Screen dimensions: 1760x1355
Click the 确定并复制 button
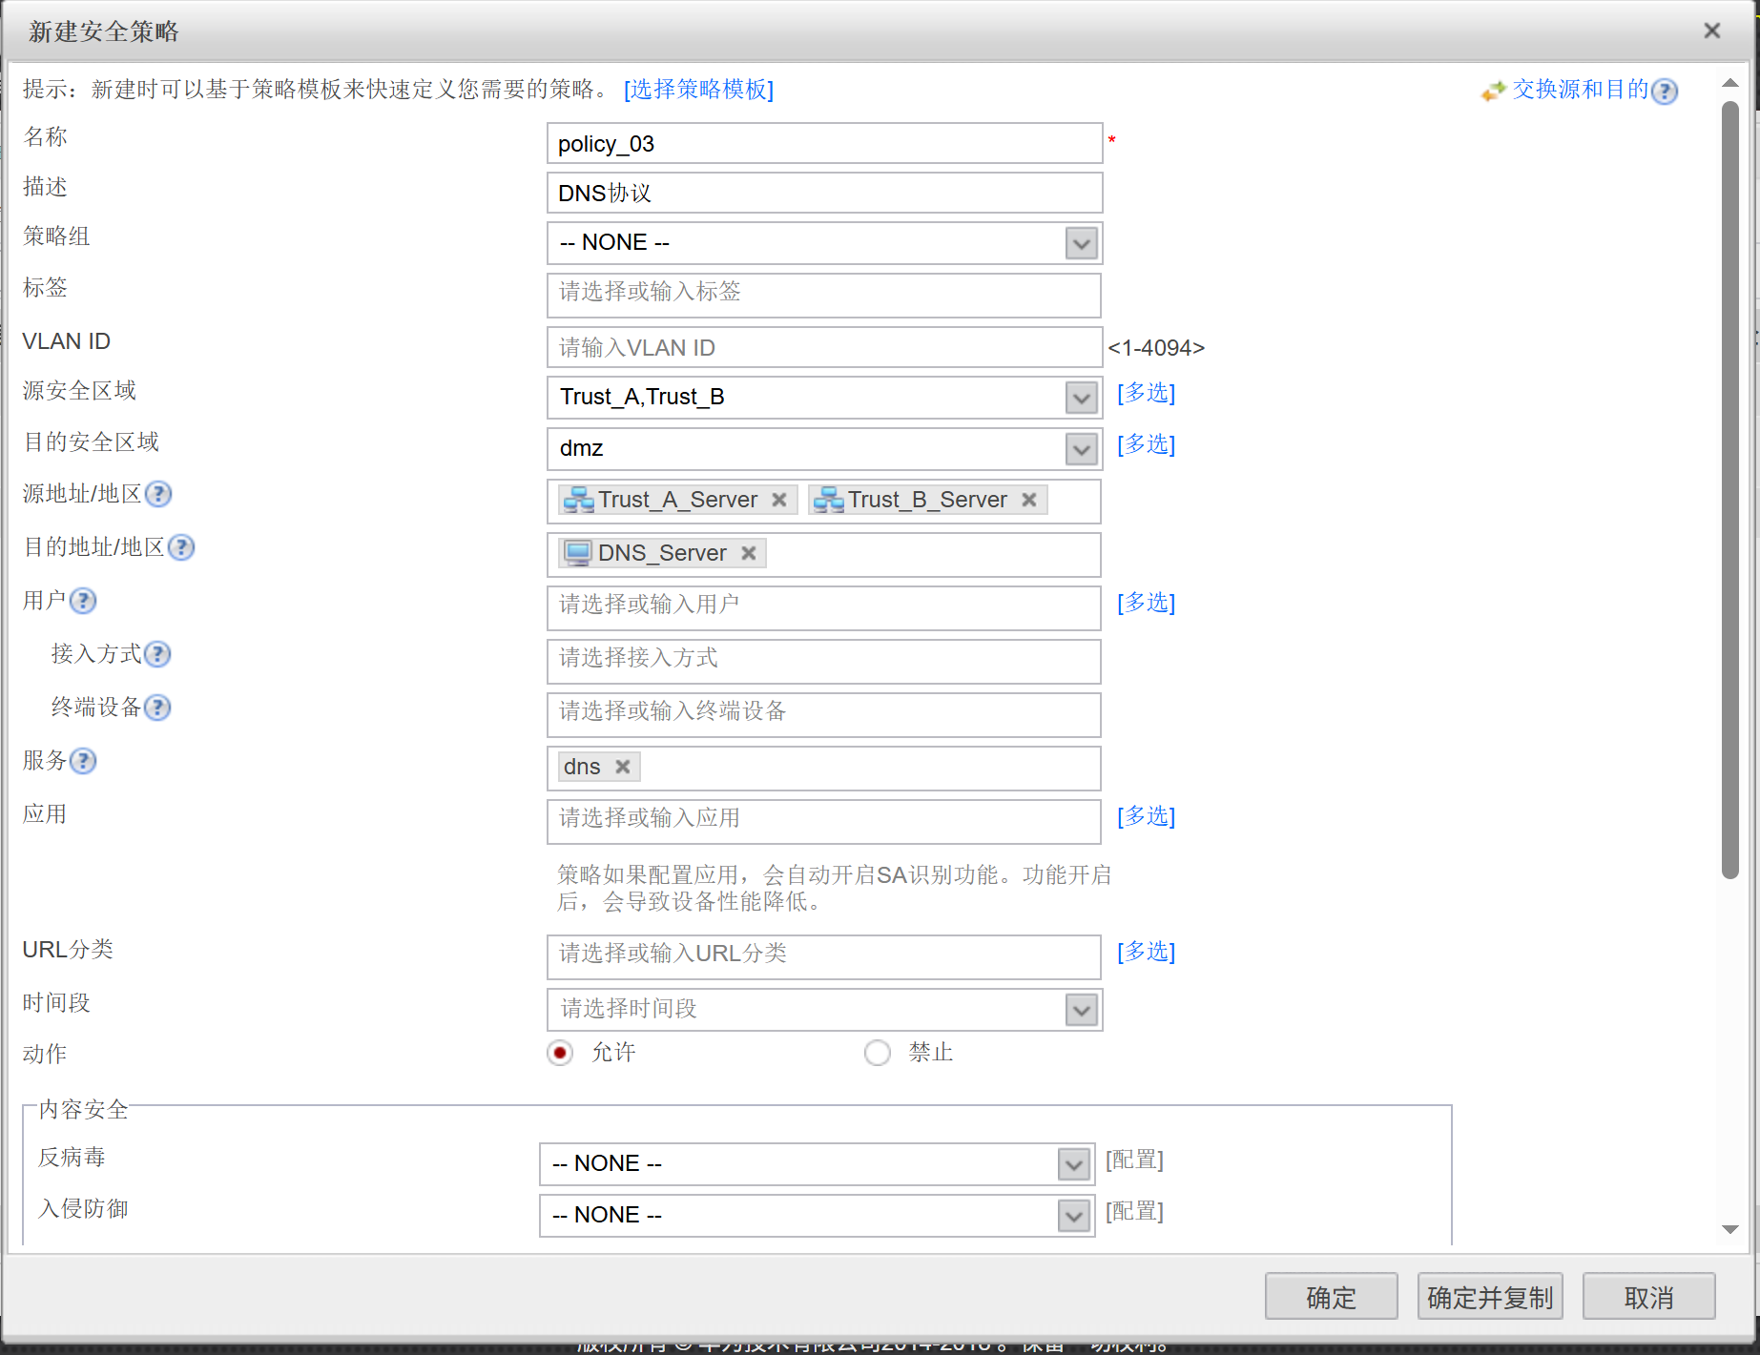coord(1490,1297)
